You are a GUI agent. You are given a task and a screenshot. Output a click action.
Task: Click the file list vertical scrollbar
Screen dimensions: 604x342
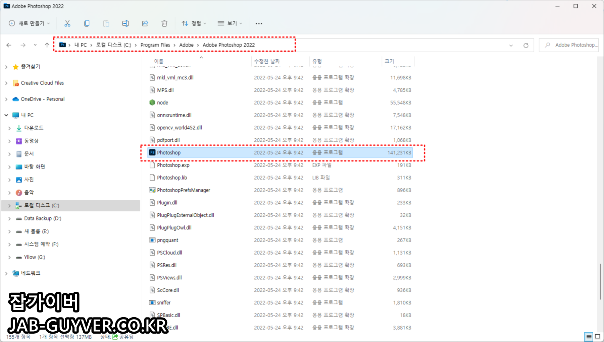point(600,282)
